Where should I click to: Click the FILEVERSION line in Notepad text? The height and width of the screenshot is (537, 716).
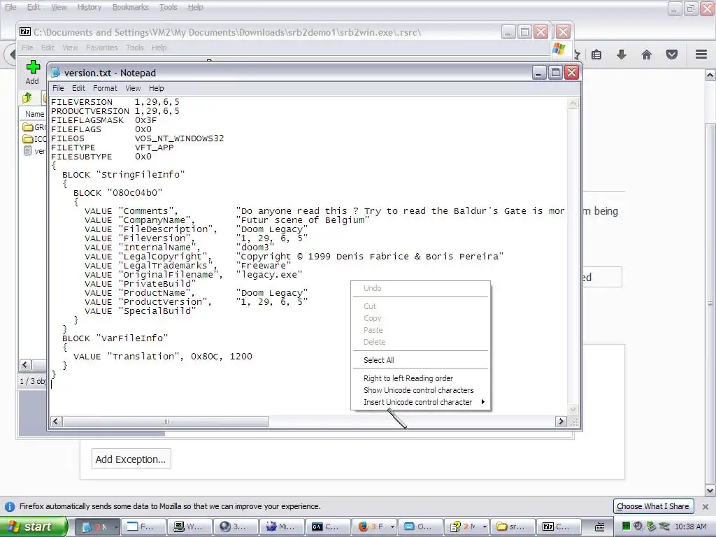[x=115, y=102]
